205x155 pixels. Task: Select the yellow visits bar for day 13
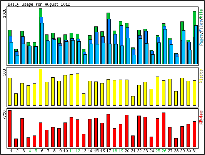83,100
